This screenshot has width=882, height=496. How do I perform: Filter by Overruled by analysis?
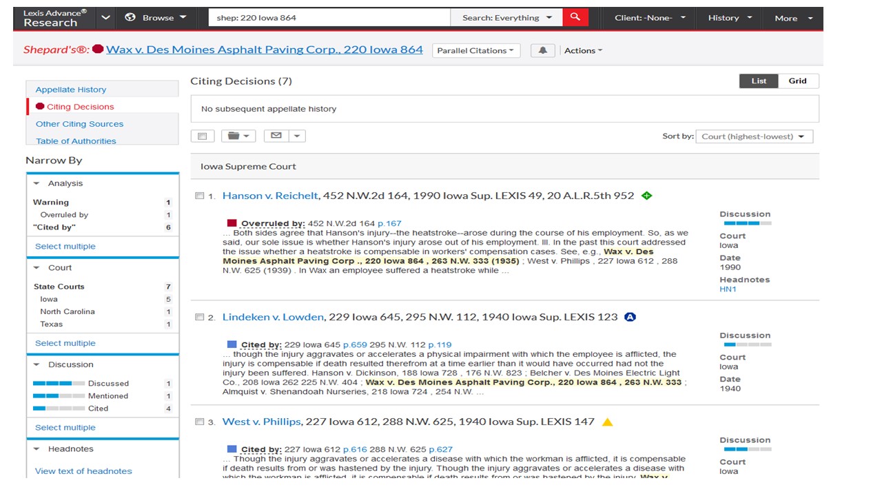click(64, 215)
